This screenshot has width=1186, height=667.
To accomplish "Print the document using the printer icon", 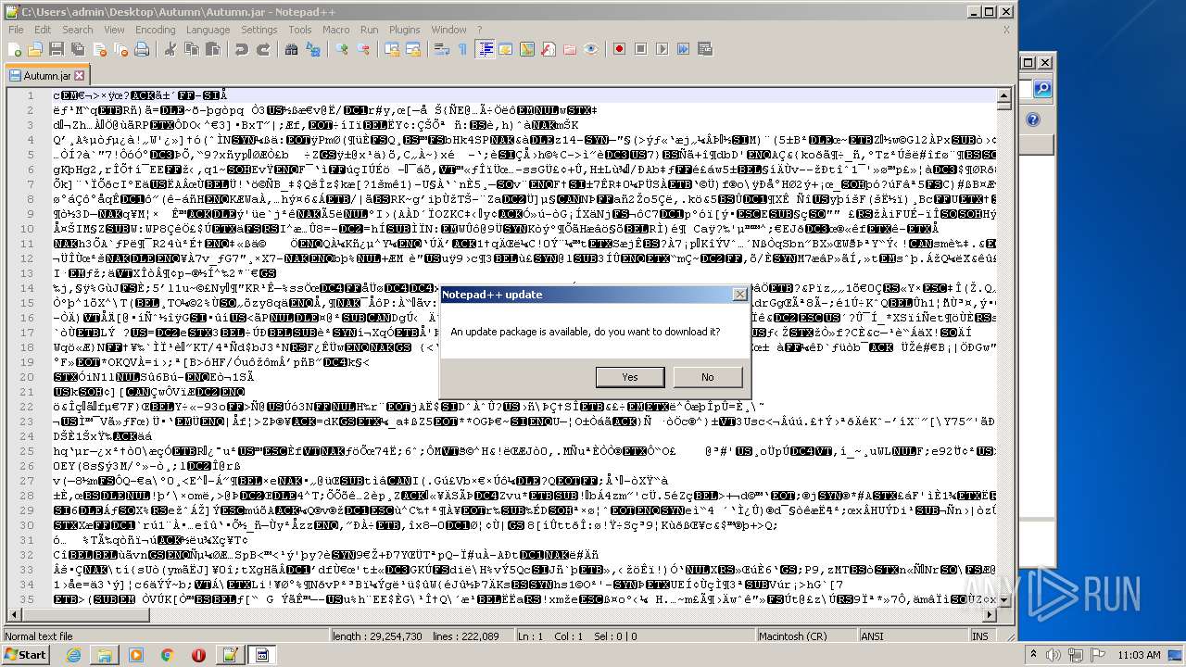I will (x=142, y=48).
